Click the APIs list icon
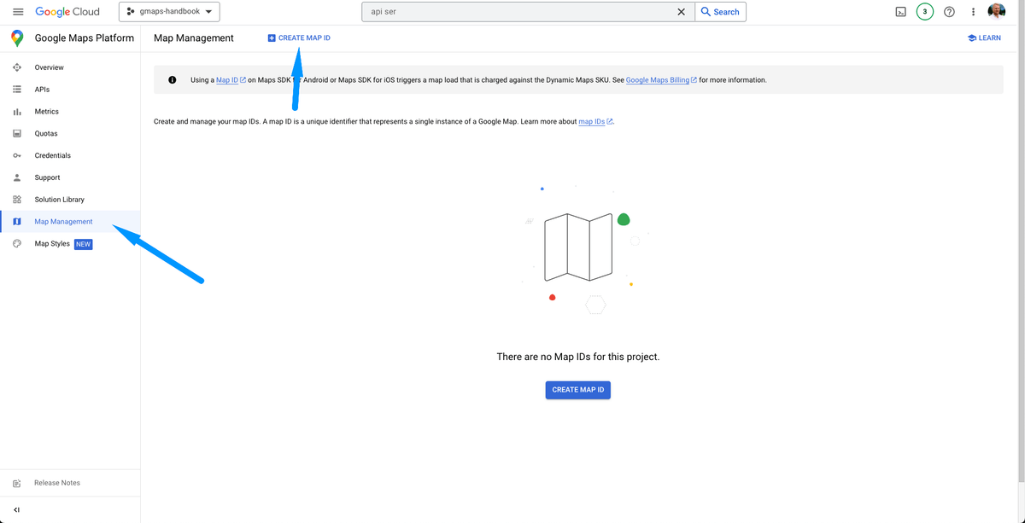Image resolution: width=1025 pixels, height=523 pixels. 17,90
